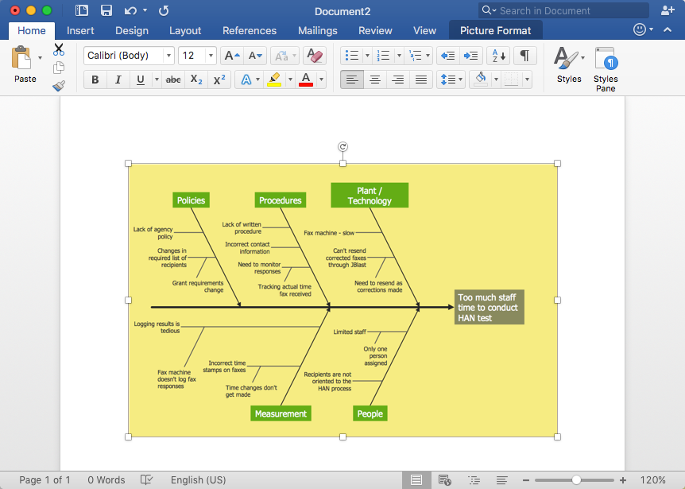
Task: Open underline style dropdown arrow
Action: pos(157,80)
